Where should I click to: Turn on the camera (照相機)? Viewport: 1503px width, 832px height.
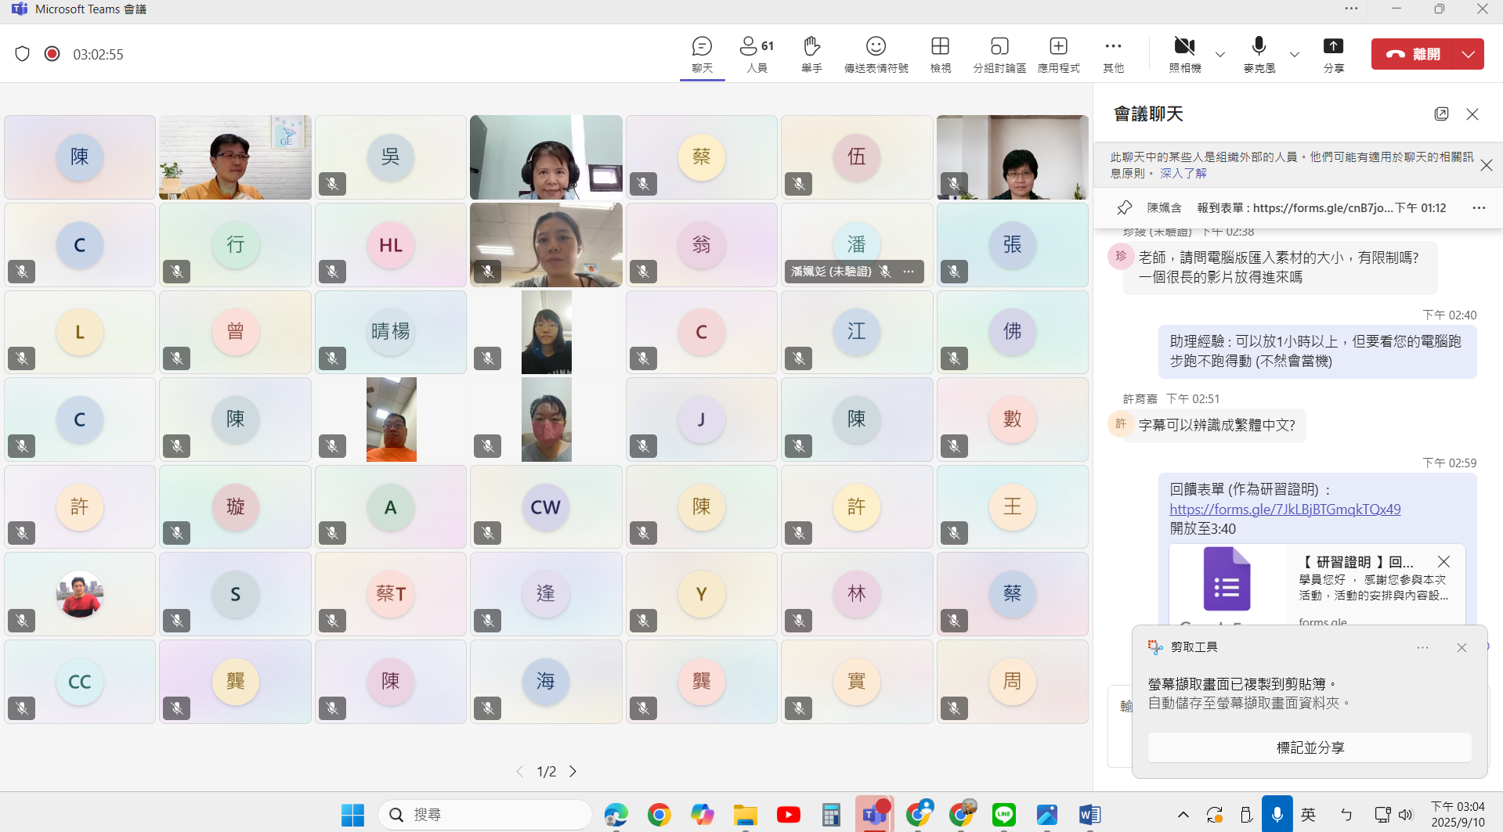[1184, 53]
